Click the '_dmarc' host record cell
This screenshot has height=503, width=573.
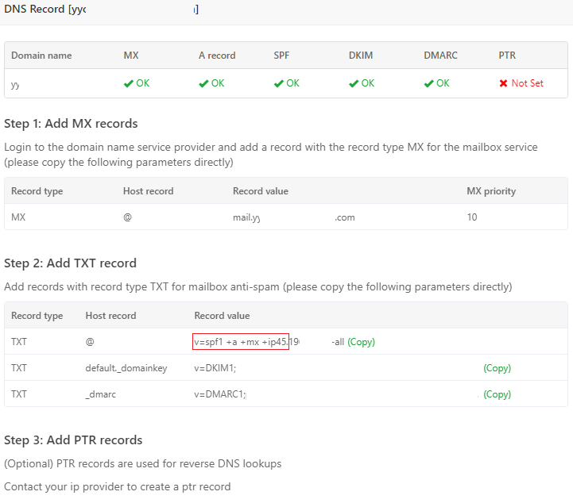point(101,394)
